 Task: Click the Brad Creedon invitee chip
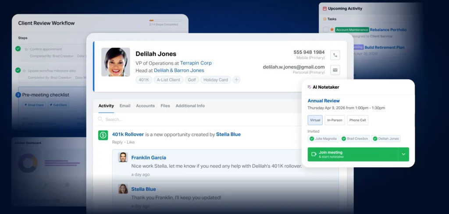point(355,139)
